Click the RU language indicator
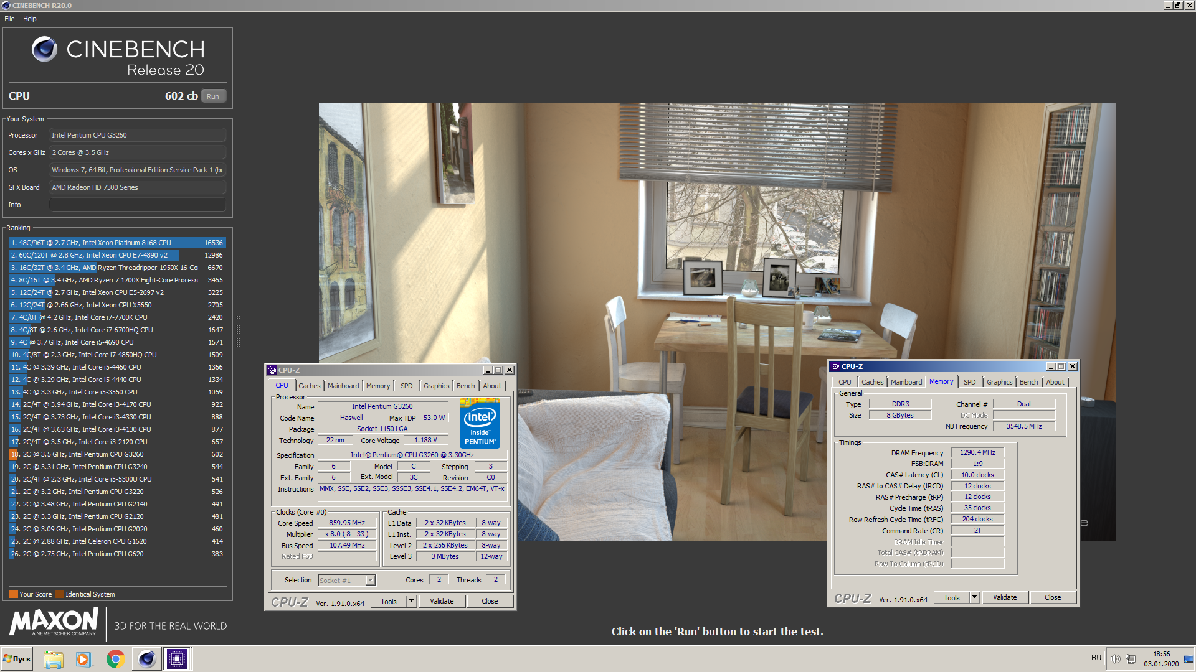The image size is (1196, 672). tap(1096, 658)
